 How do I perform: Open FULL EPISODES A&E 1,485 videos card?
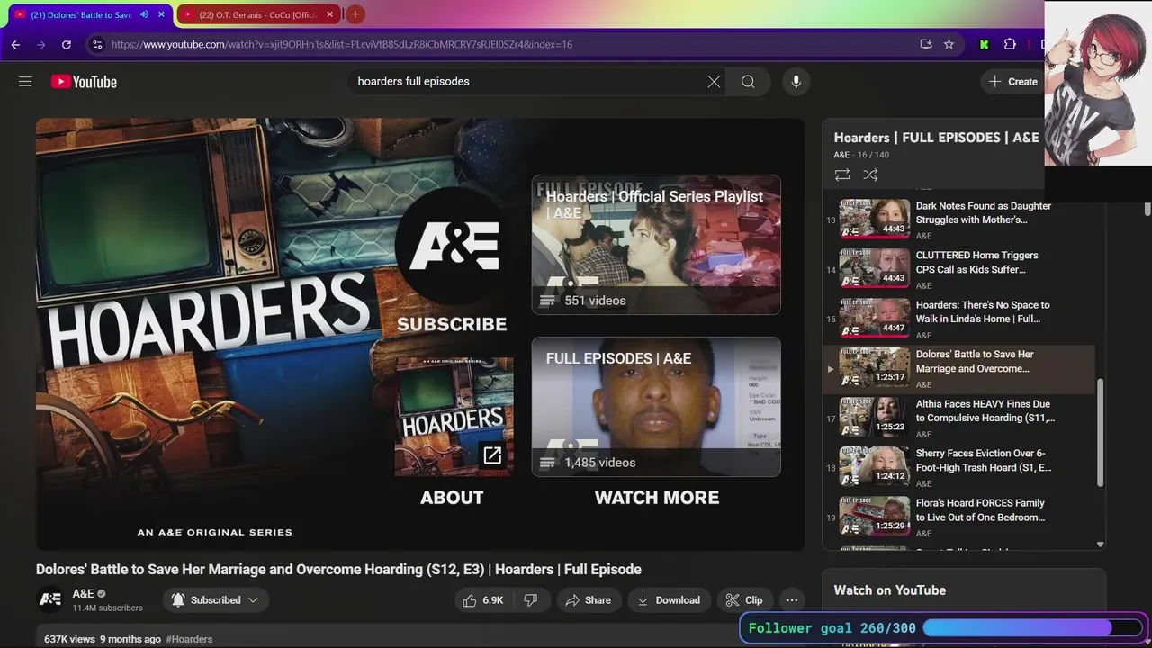pyautogui.click(x=656, y=407)
